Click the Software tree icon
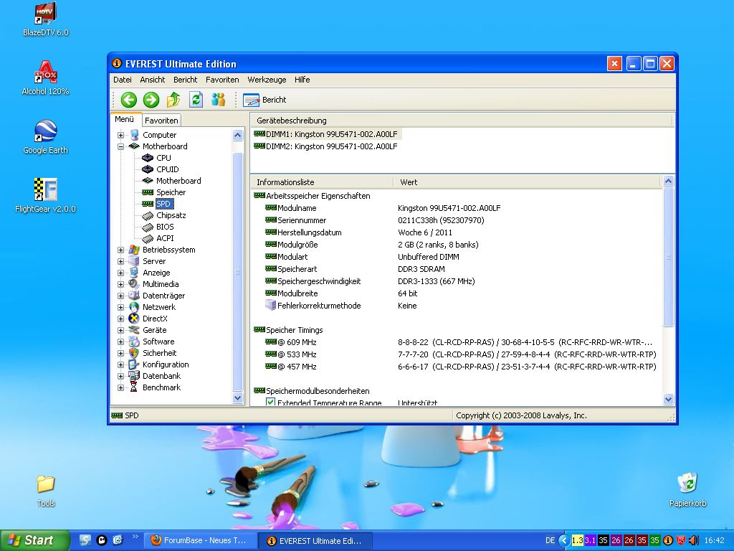734x551 pixels. tap(134, 342)
